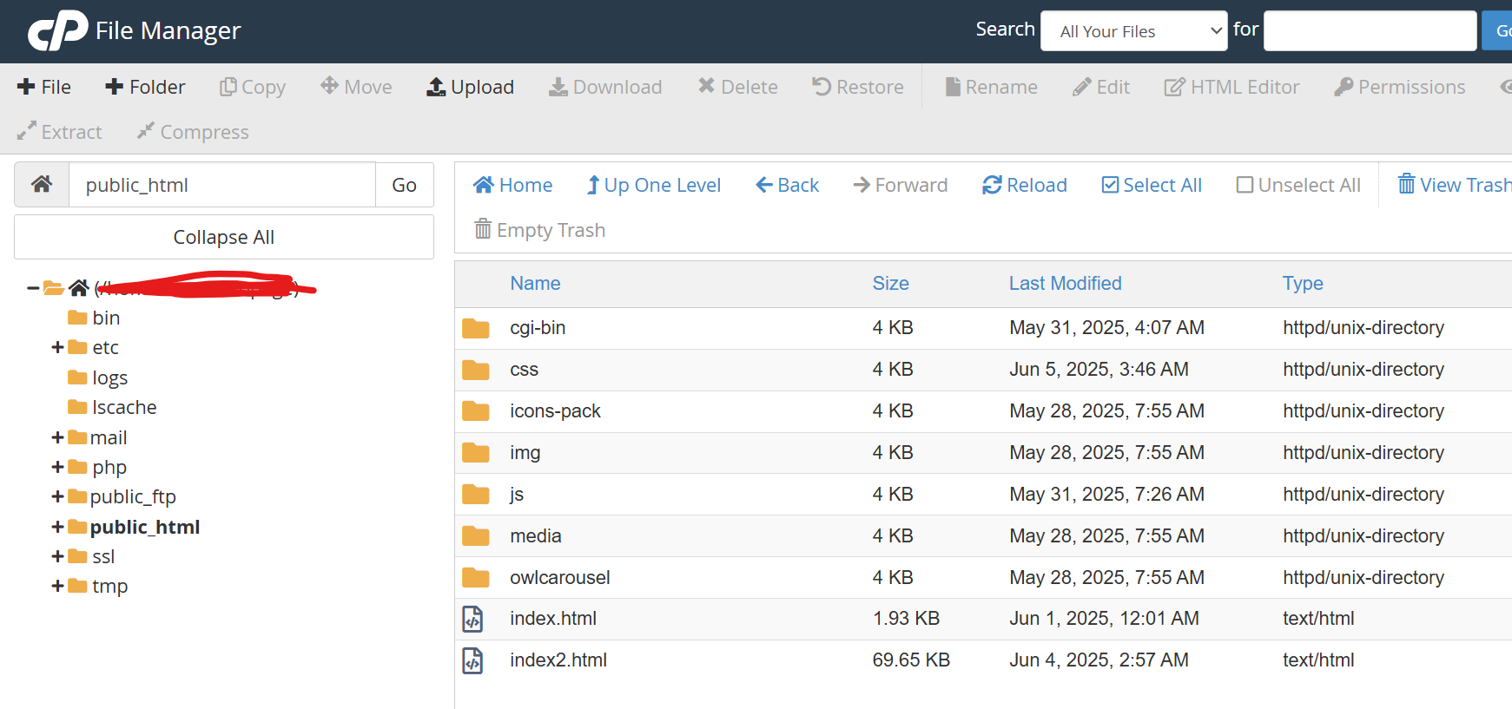Expand the mail folder in tree
The height and width of the screenshot is (709, 1512).
click(x=57, y=437)
